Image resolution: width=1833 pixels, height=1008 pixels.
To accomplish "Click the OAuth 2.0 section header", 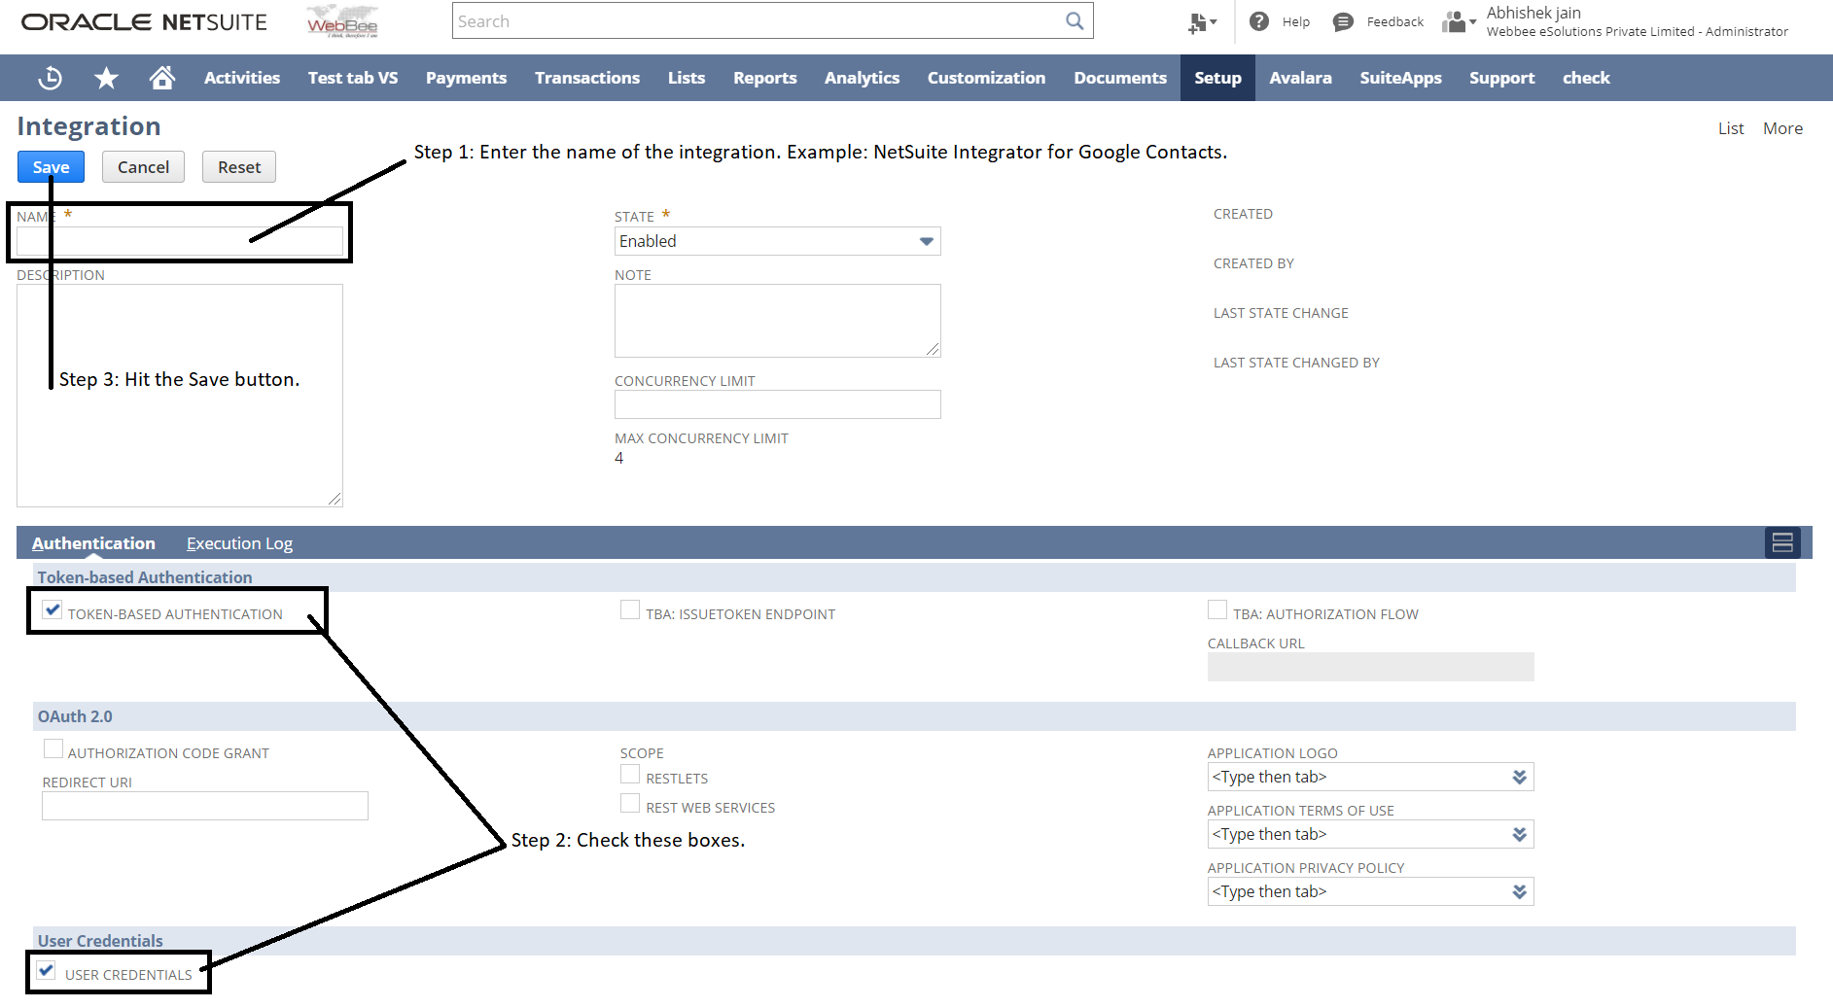I will pyautogui.click(x=75, y=716).
